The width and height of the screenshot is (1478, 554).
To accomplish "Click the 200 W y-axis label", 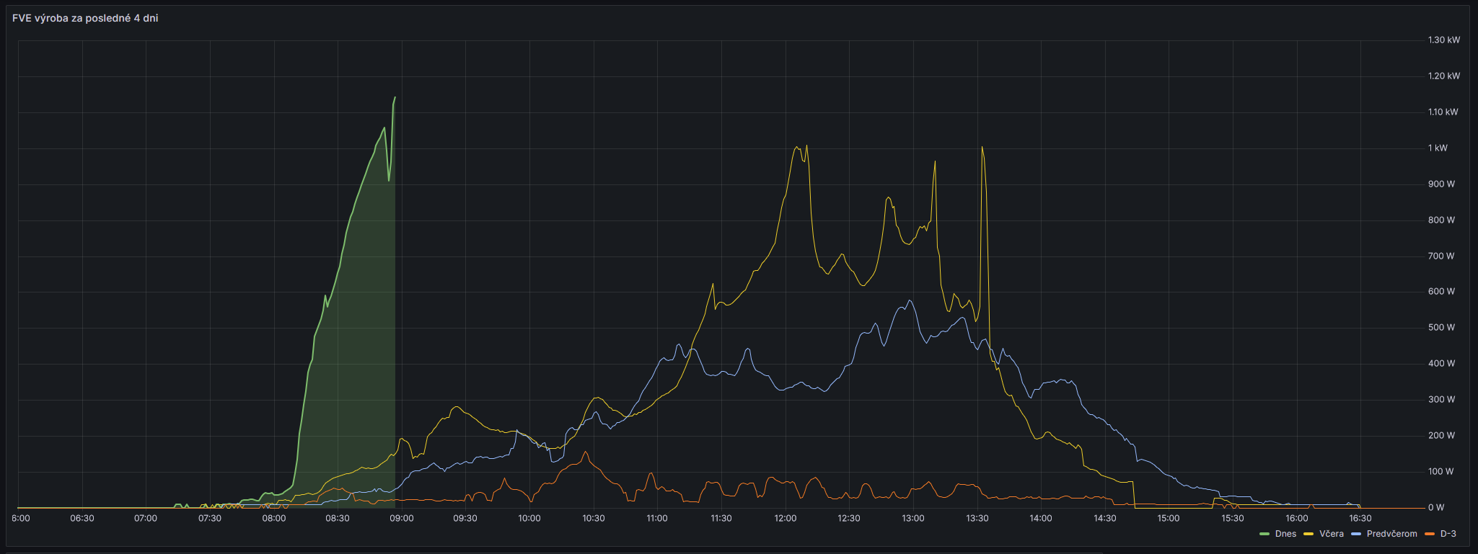I will 1441,436.
